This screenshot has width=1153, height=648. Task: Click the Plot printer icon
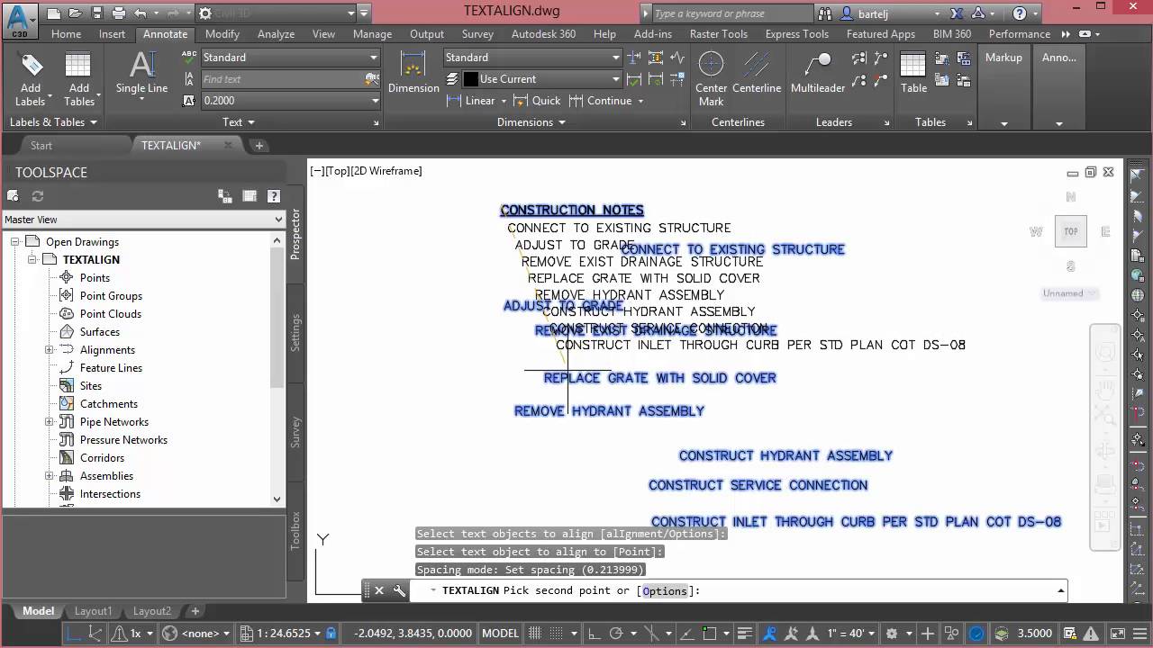point(119,13)
